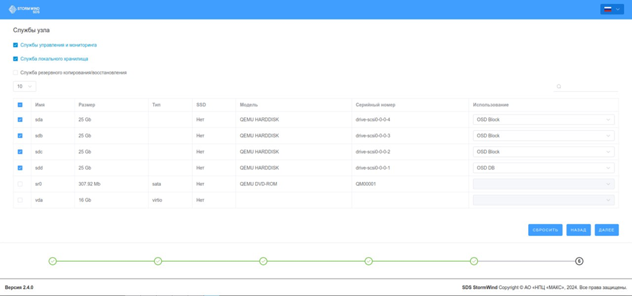The width and height of the screenshot is (632, 296).
Task: Uncheck the sdd disk checkbox
Action: click(20, 168)
